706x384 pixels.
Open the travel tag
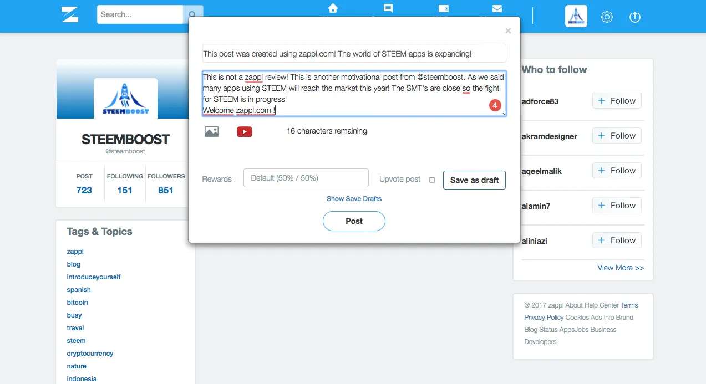point(75,328)
